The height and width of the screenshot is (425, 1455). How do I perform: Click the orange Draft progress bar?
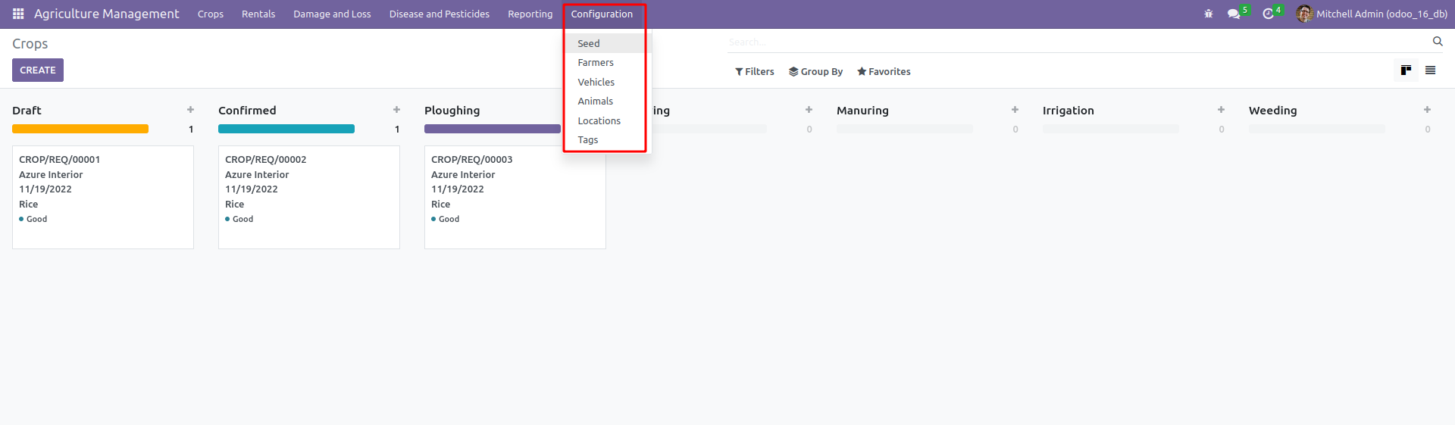(x=80, y=129)
